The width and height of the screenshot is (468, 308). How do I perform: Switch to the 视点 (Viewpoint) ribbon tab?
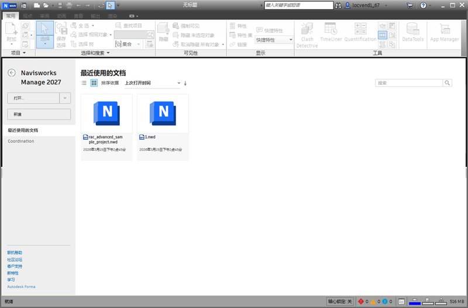[27, 16]
